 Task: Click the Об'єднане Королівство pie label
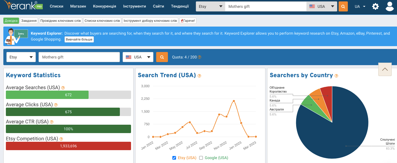point(278,89)
